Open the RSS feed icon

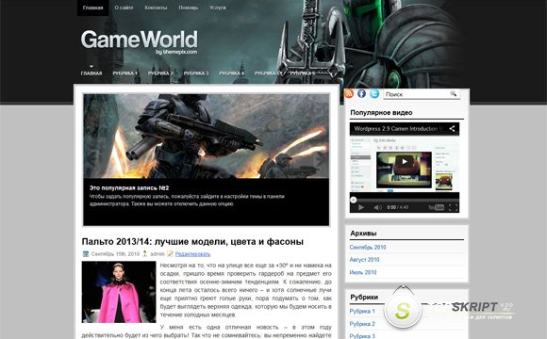click(349, 94)
